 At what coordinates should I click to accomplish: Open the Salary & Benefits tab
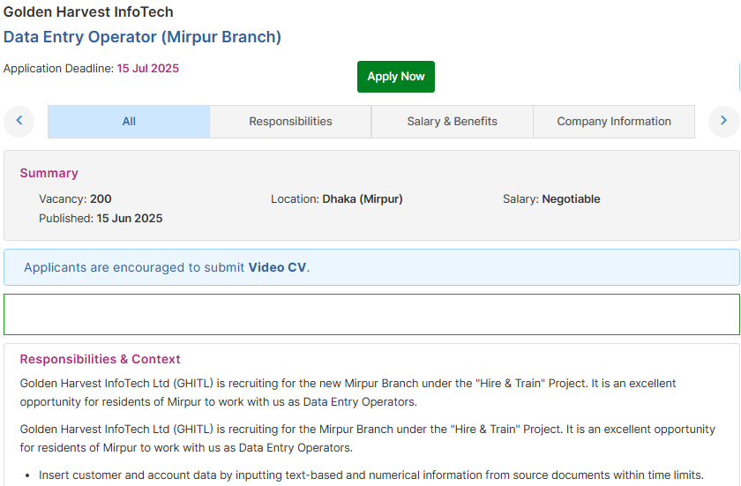click(x=453, y=122)
